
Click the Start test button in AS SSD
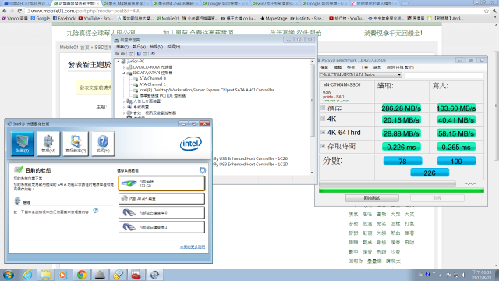pos(372,198)
